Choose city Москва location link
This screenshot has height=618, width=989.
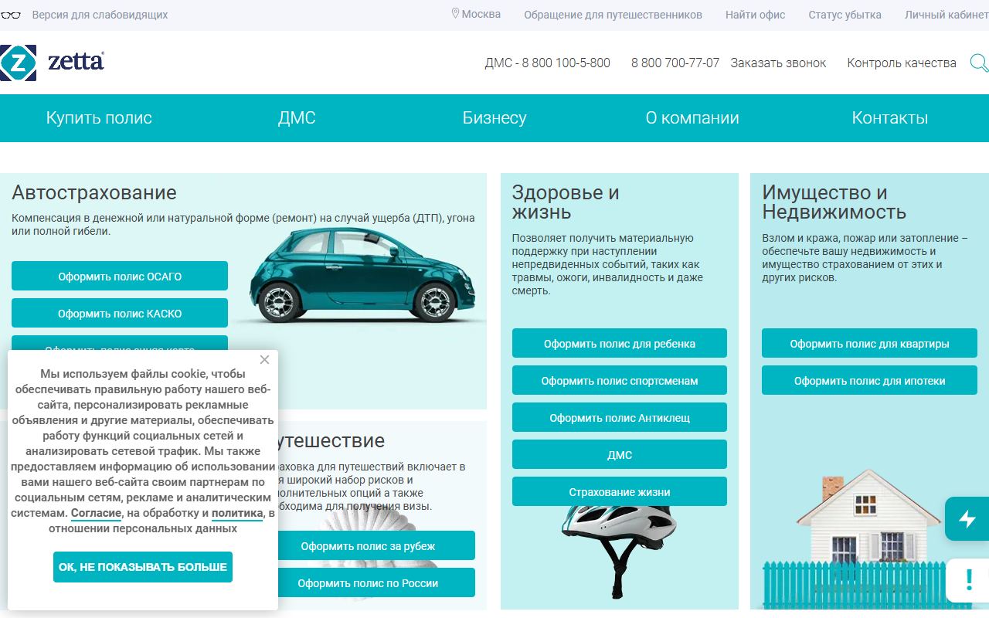click(x=476, y=14)
